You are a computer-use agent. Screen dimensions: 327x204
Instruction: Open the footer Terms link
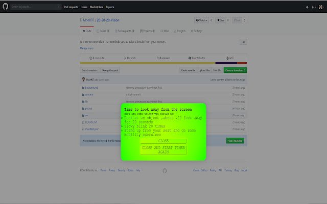pyautogui.click(x=103, y=170)
